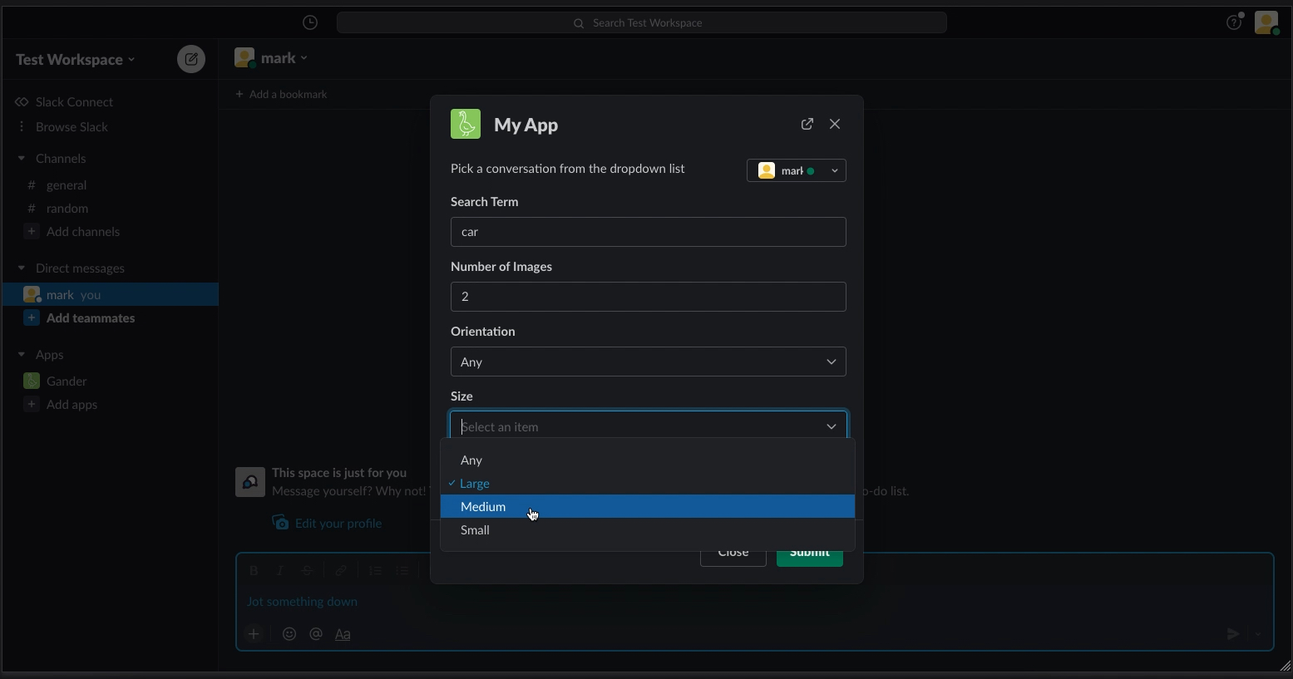The width and height of the screenshot is (1293, 679).
Task: Open the emoji picker icon
Action: 289,634
